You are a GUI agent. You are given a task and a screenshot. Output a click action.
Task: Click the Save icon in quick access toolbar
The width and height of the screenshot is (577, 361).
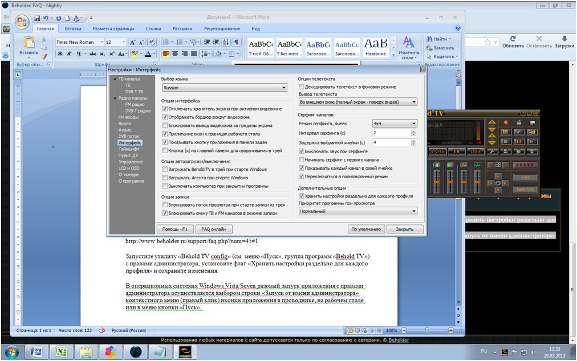(x=38, y=18)
